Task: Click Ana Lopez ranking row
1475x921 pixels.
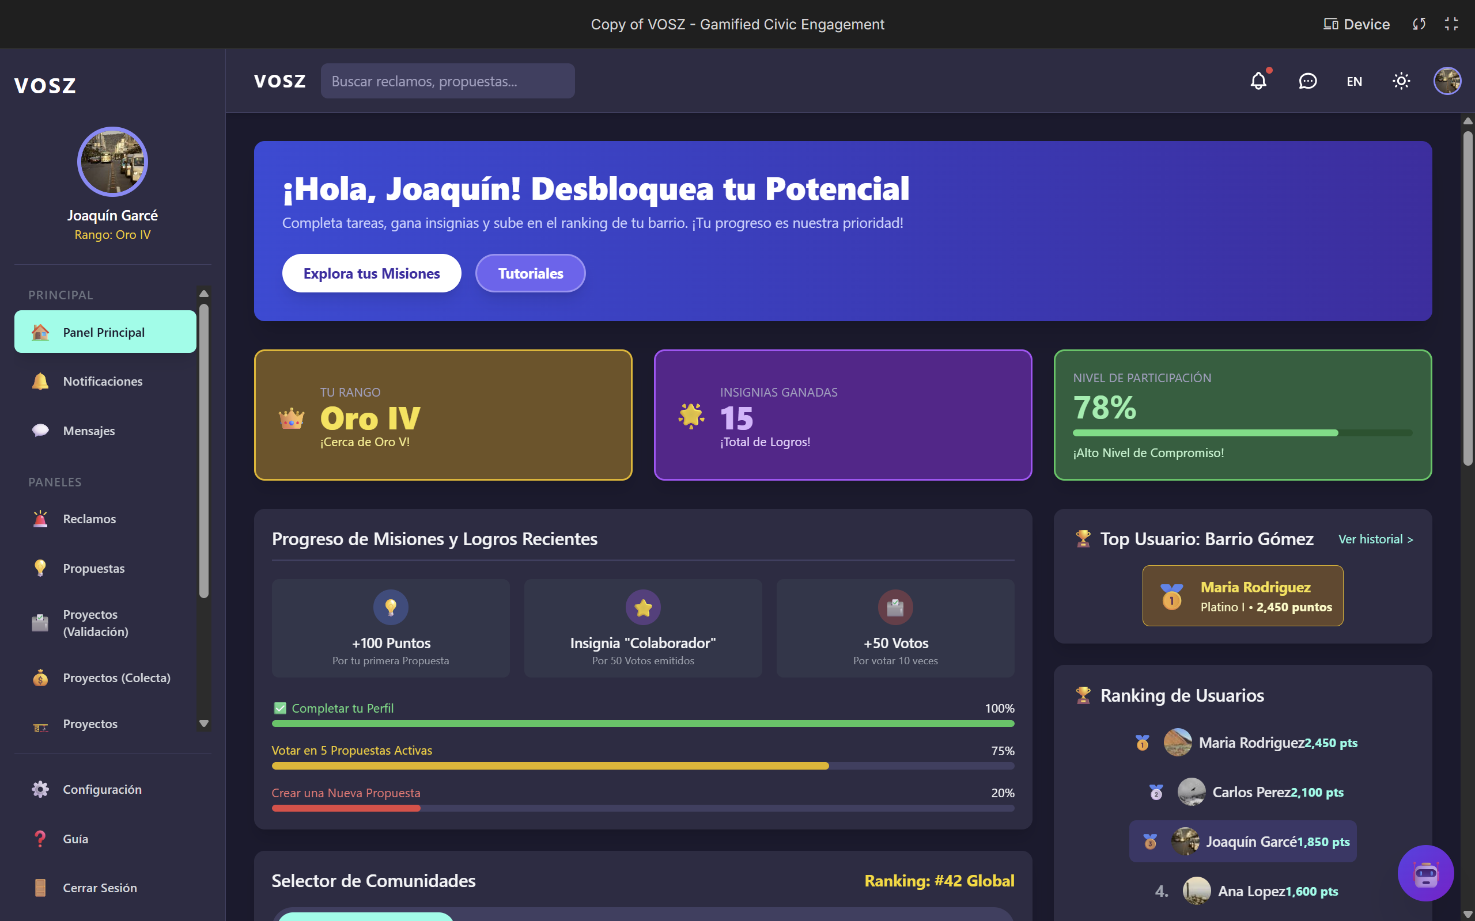Action: click(1242, 891)
